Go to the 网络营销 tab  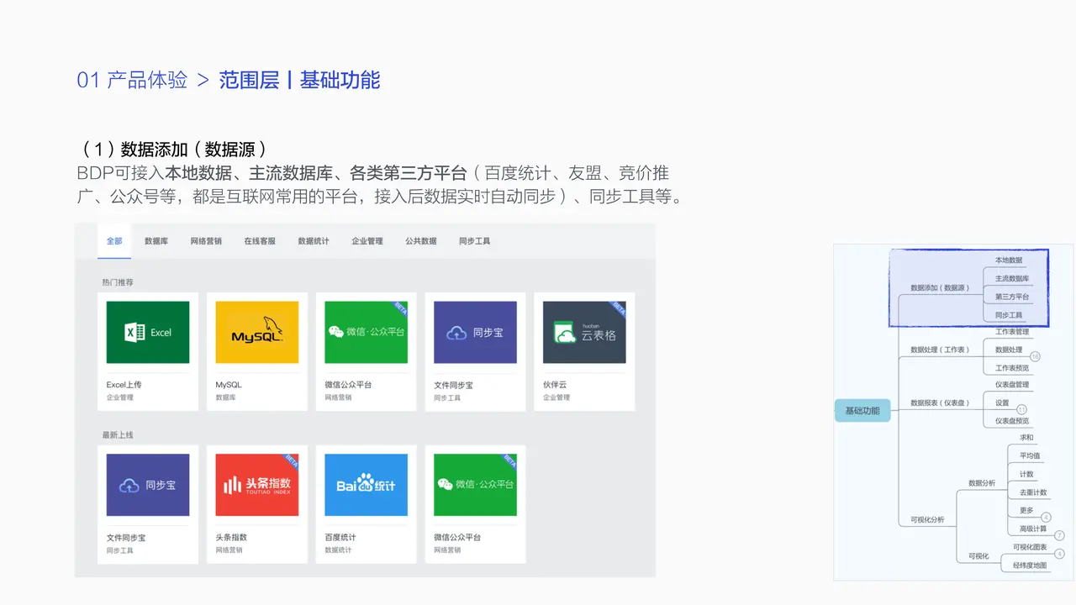click(206, 241)
